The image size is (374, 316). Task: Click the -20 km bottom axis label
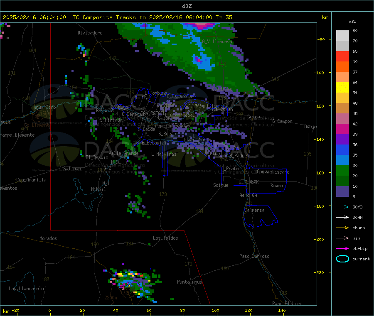15,310
